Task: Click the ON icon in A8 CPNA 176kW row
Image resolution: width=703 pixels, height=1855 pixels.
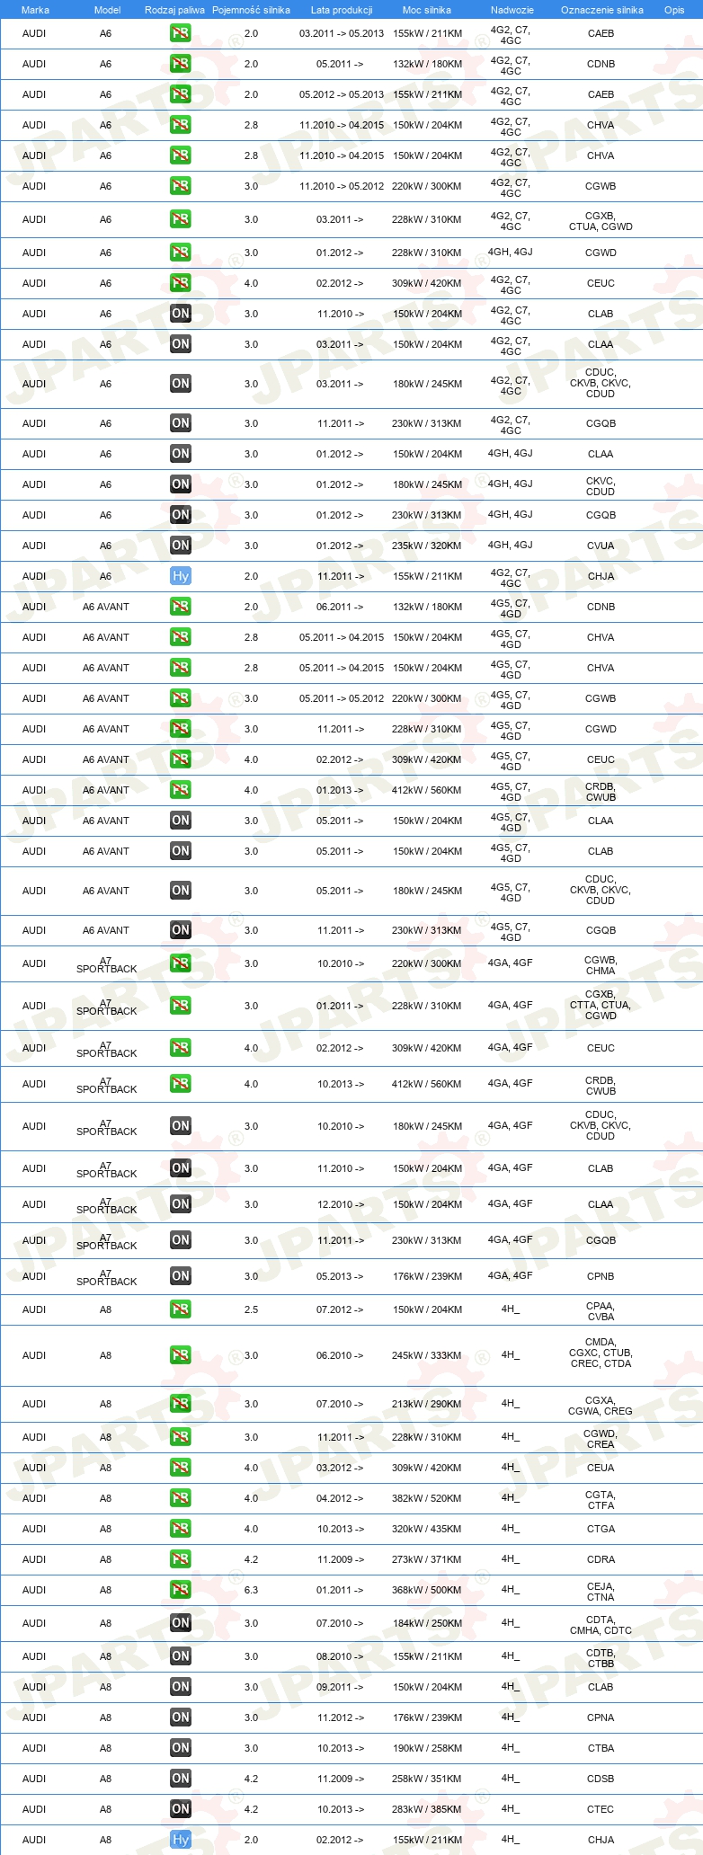Action: coord(181,1717)
